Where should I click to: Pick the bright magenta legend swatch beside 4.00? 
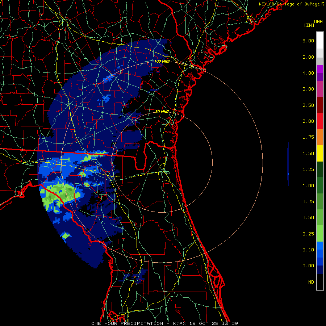[x=320, y=69]
